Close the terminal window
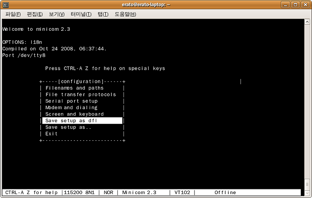The width and height of the screenshot is (312, 198). [305, 5]
